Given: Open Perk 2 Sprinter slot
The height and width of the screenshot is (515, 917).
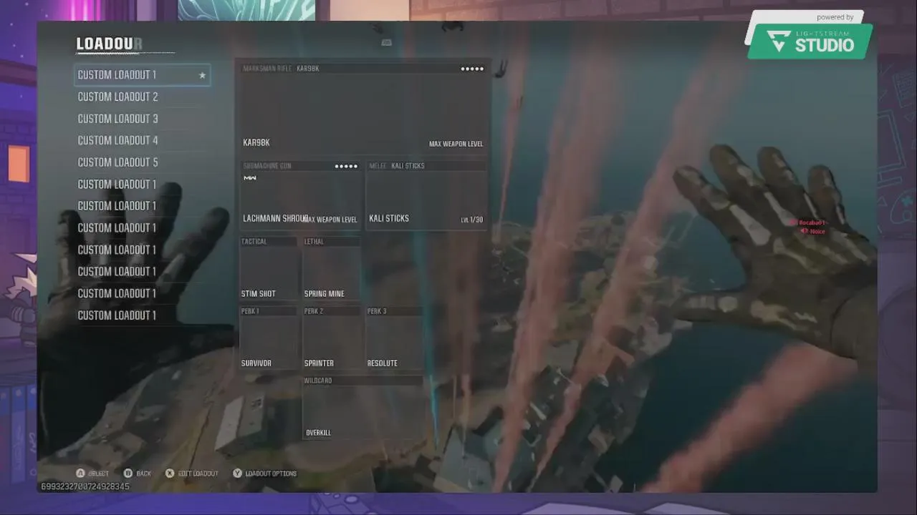Looking at the screenshot, I should click(x=332, y=338).
